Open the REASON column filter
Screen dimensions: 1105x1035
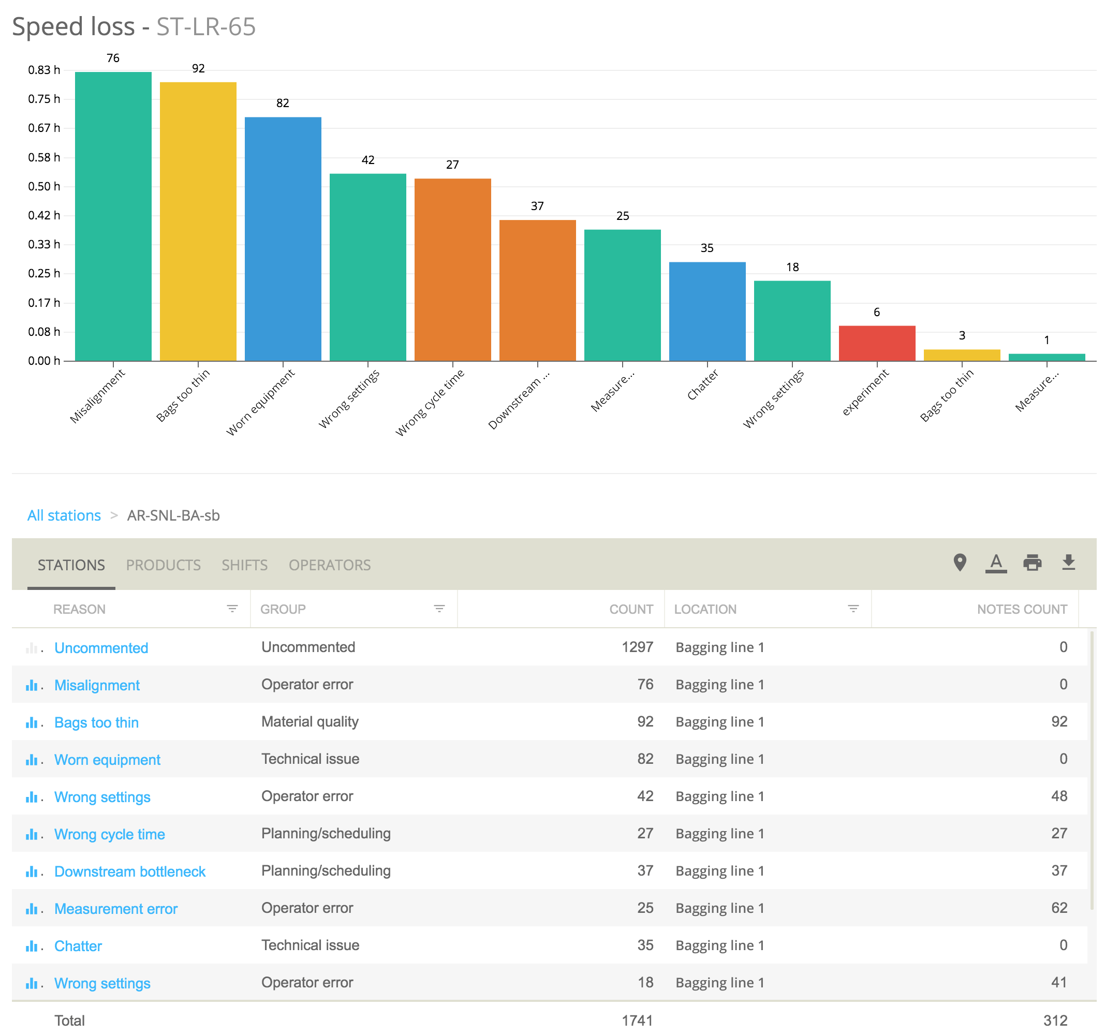tap(232, 609)
